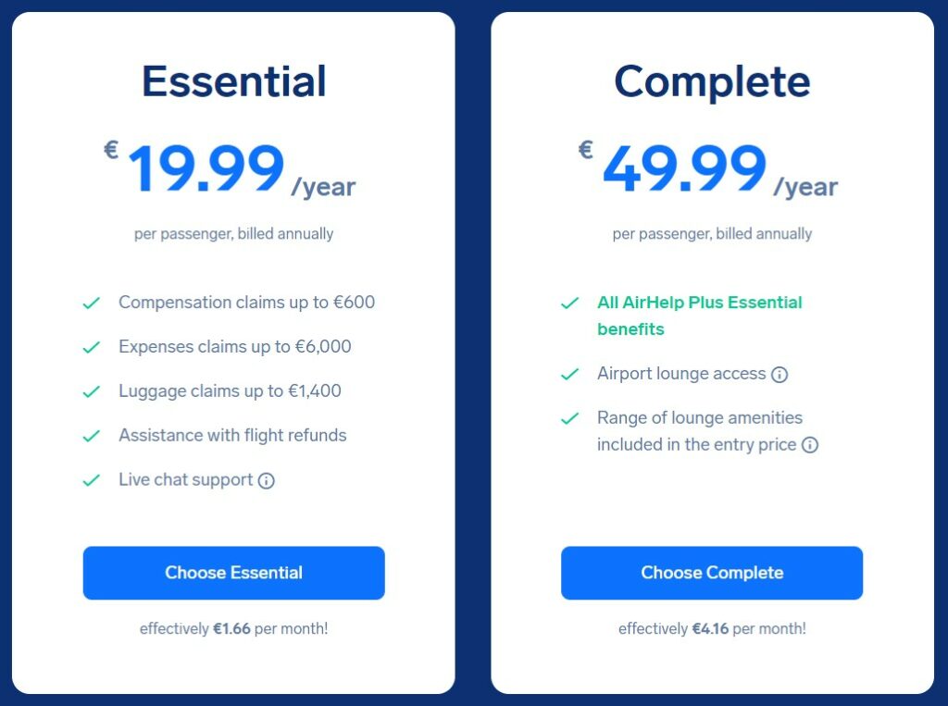948x706 pixels.
Task: Click the Essential plan heading
Action: click(x=234, y=81)
